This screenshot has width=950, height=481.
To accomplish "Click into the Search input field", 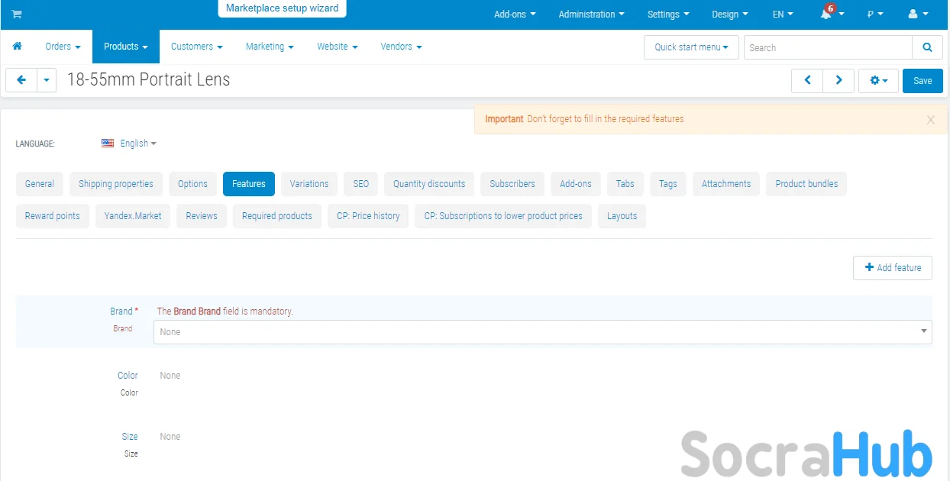I will 827,47.
